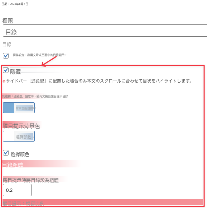
Task: Click the 初始設定 description text
Action: click(x=39, y=55)
